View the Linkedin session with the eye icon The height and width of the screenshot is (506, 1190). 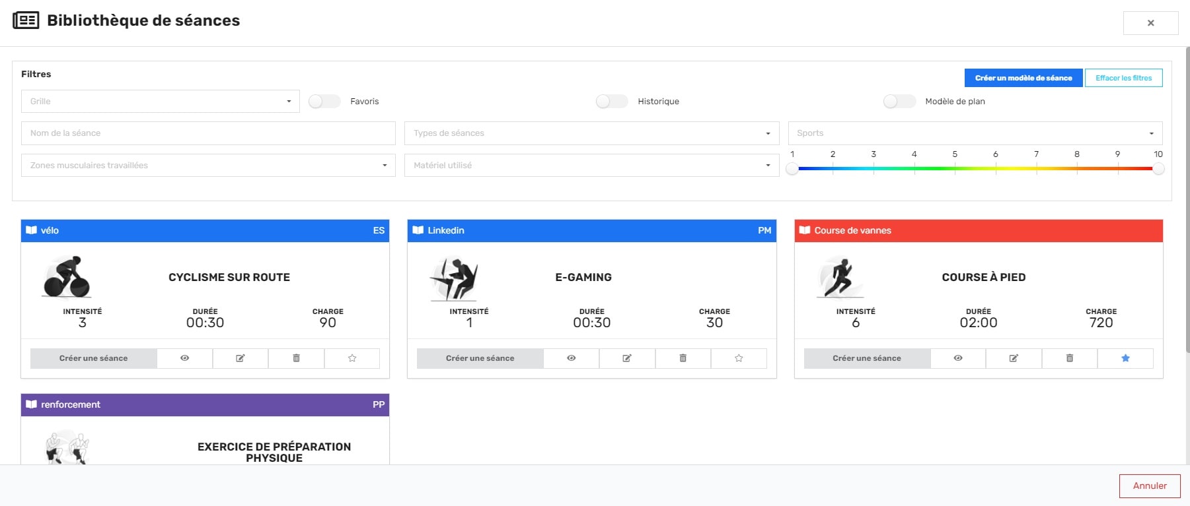point(572,358)
